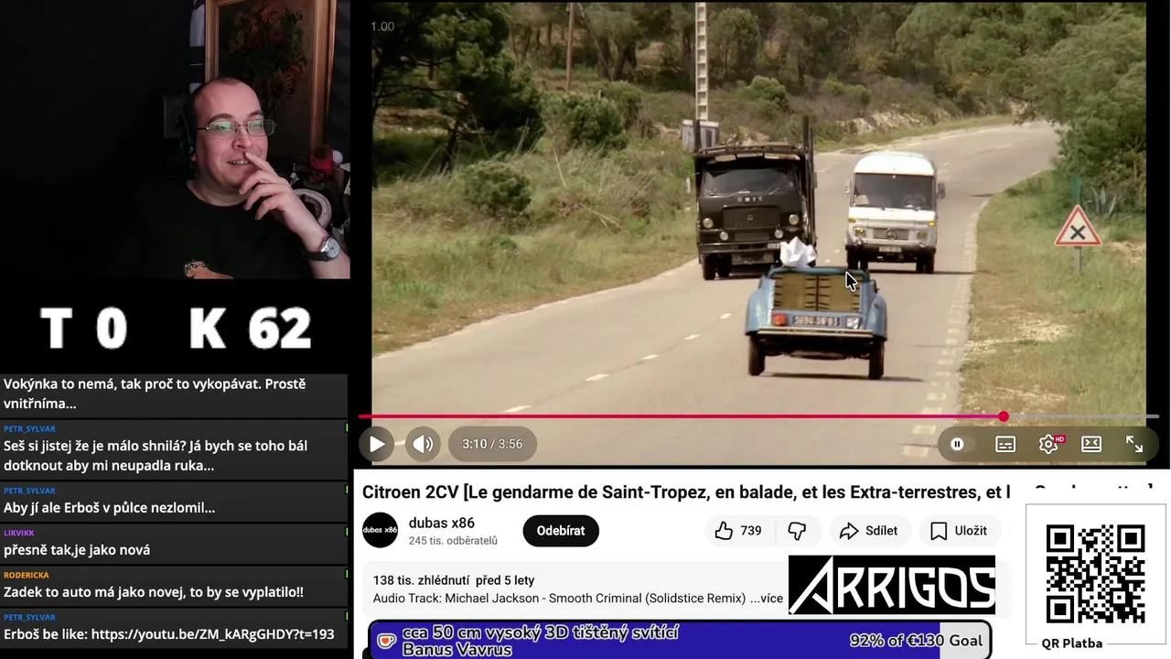Dislike the video thumbs-down icon

[797, 531]
